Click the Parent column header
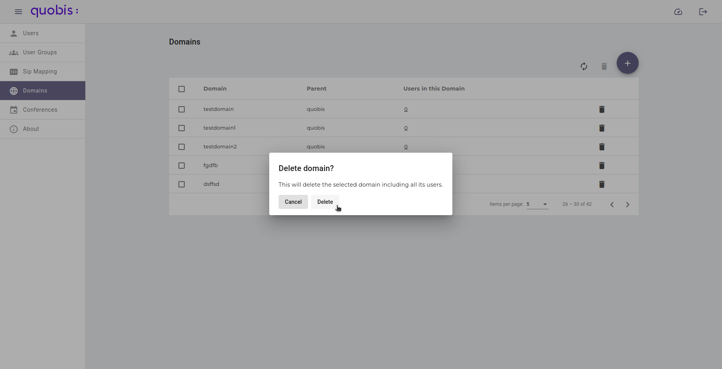The image size is (722, 369). (316, 89)
